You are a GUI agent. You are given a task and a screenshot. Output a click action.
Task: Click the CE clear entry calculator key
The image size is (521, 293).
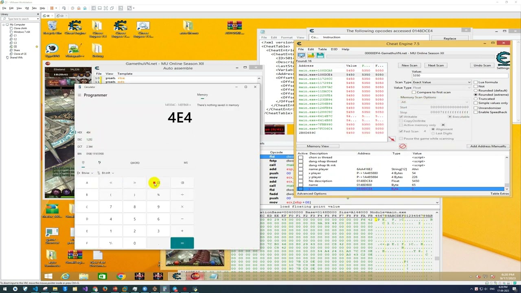coord(158,183)
